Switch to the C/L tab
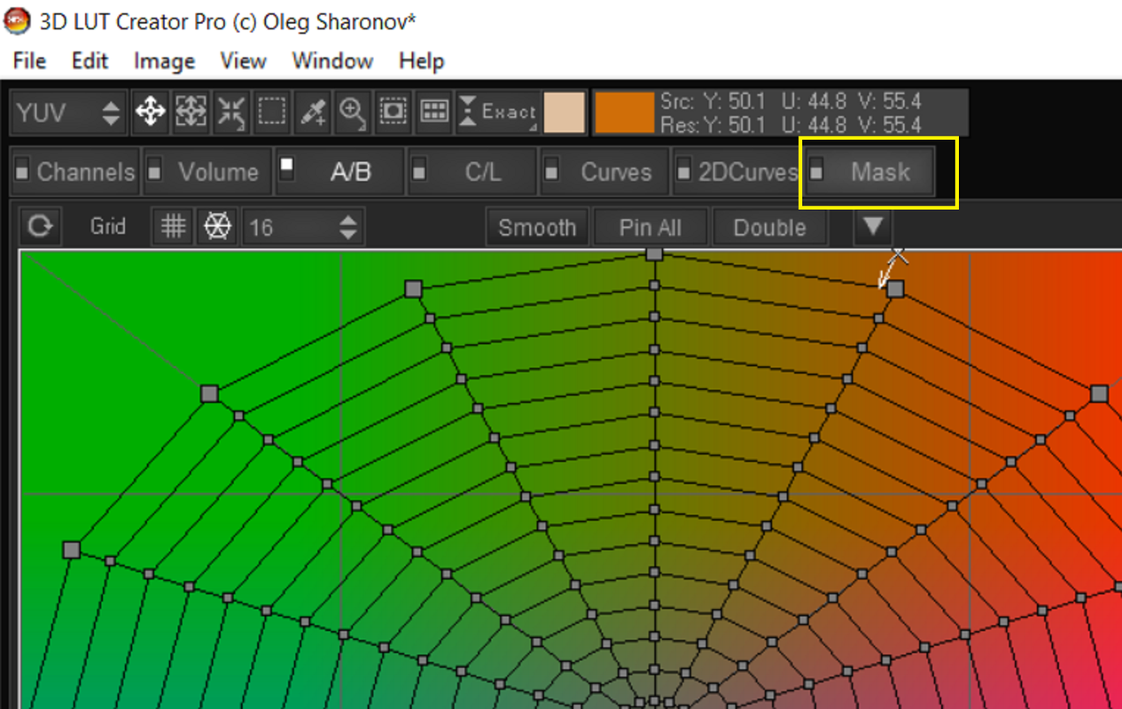 471,172
